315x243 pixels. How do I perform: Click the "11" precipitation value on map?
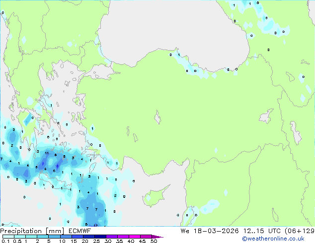47,153
